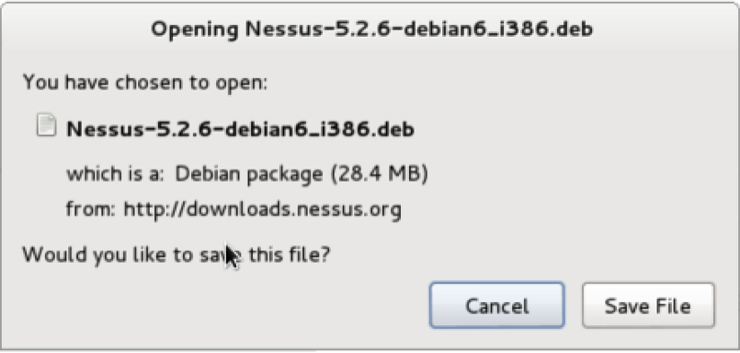The width and height of the screenshot is (740, 353).
Task: Click the http://downloads.nessus.org source URL
Action: tap(263, 209)
